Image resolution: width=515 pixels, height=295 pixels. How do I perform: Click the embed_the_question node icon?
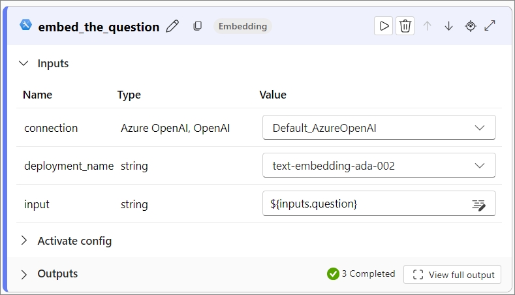[26, 25]
